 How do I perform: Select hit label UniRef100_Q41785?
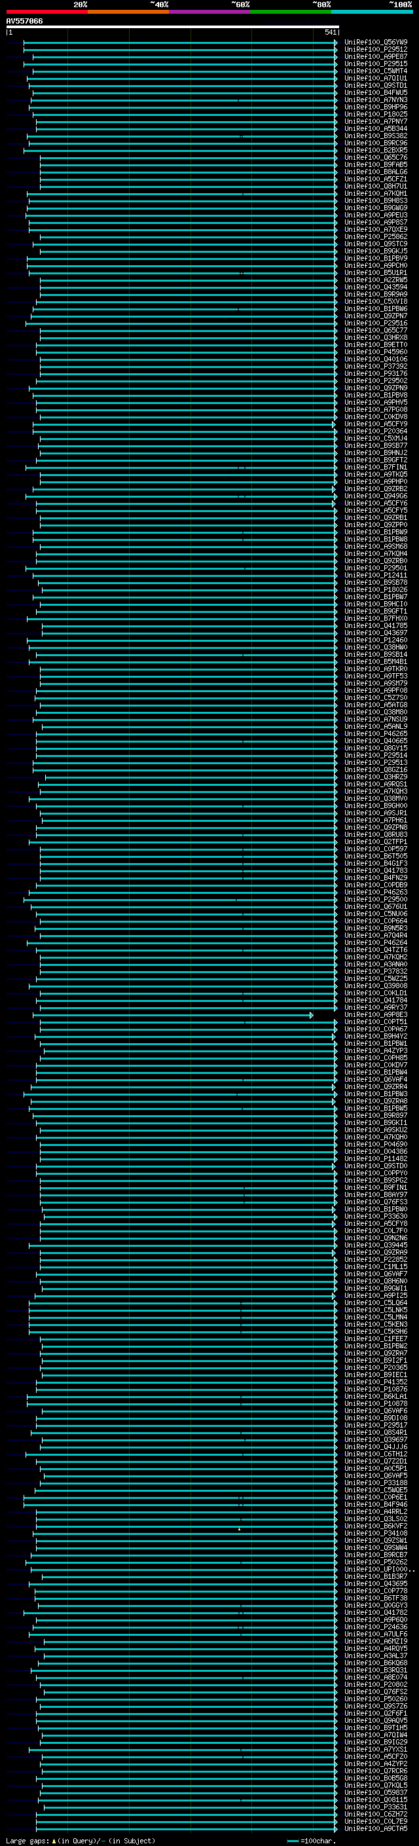[376, 625]
